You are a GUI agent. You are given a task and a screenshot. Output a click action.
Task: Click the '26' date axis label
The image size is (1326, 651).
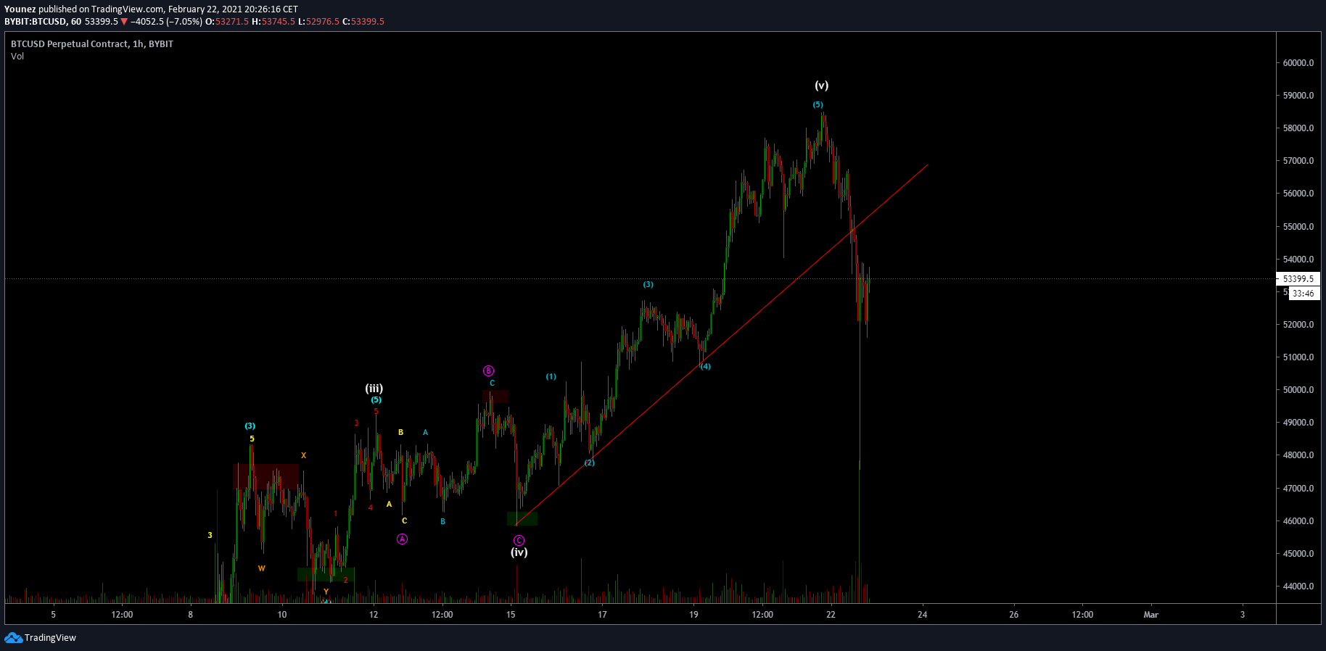(1013, 615)
